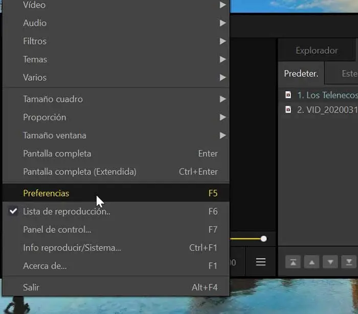Choose Pantalla completa (Extendida)

(116, 172)
